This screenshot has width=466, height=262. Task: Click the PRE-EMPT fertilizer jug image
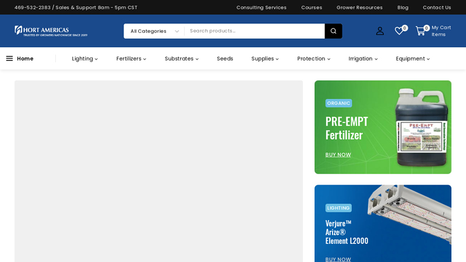(421, 128)
